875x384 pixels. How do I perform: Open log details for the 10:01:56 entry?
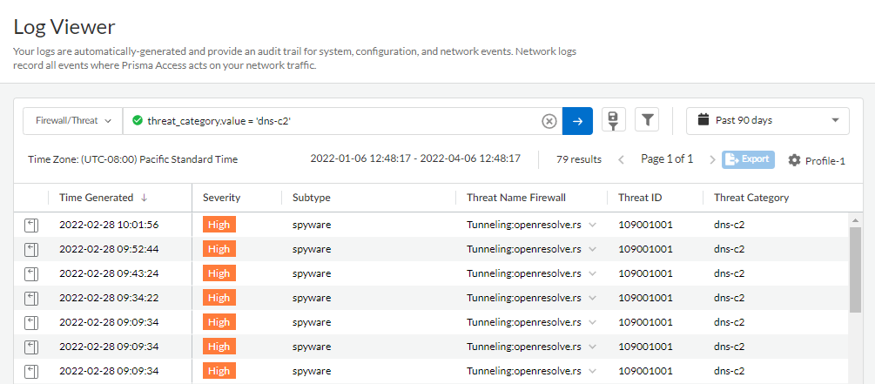tap(31, 225)
